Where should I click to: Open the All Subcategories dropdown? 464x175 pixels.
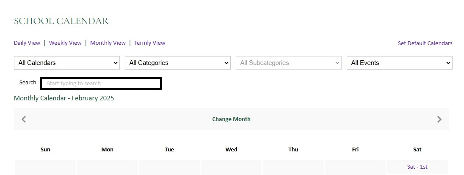tap(288, 63)
